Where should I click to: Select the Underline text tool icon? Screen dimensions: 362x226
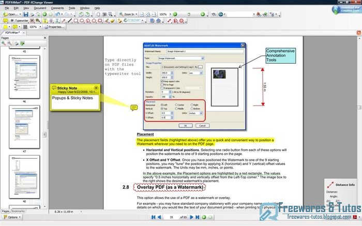[x=57, y=21]
